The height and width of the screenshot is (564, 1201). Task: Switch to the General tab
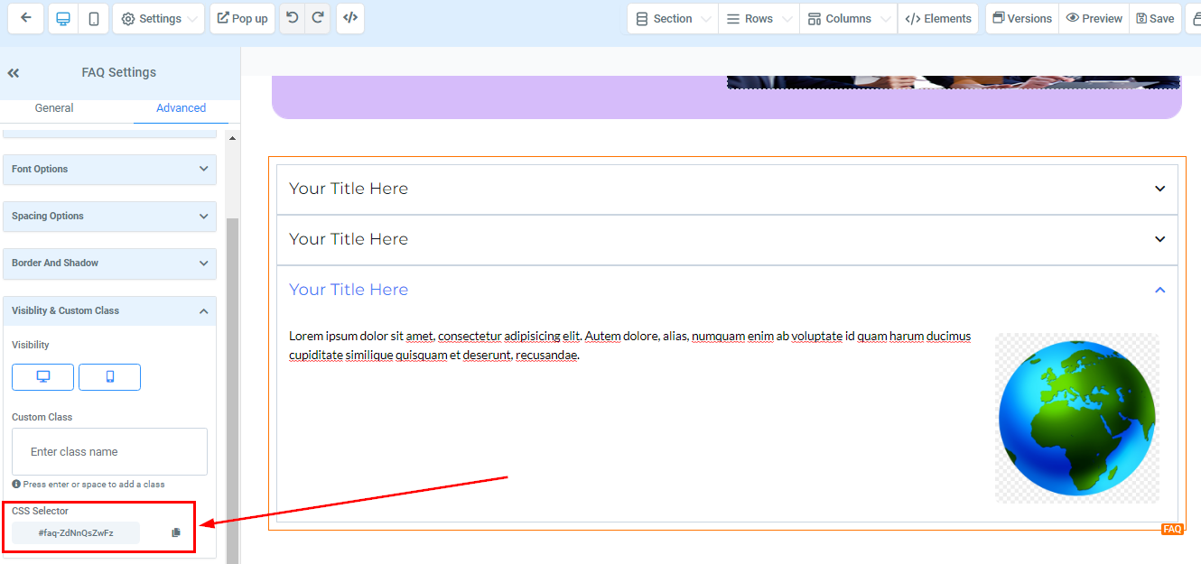(54, 108)
